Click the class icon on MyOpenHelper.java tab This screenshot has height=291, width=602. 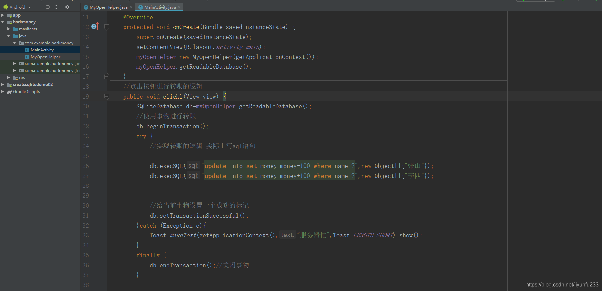tap(86, 7)
